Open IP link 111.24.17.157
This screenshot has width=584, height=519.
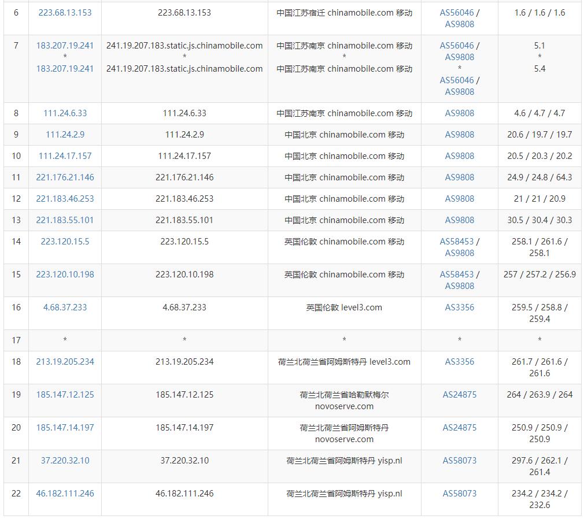tap(65, 156)
